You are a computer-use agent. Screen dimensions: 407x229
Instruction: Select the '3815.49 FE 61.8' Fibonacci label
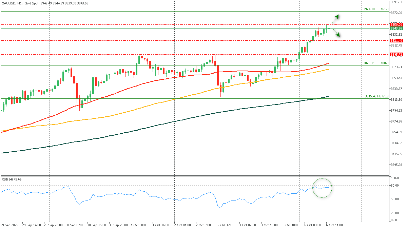[x=376, y=96]
